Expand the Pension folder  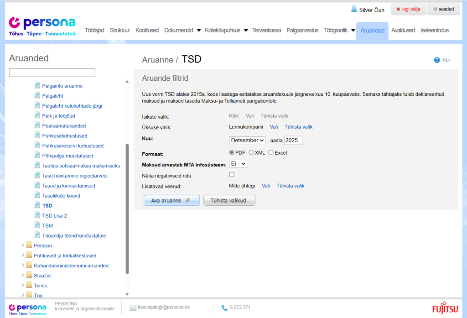23,245
